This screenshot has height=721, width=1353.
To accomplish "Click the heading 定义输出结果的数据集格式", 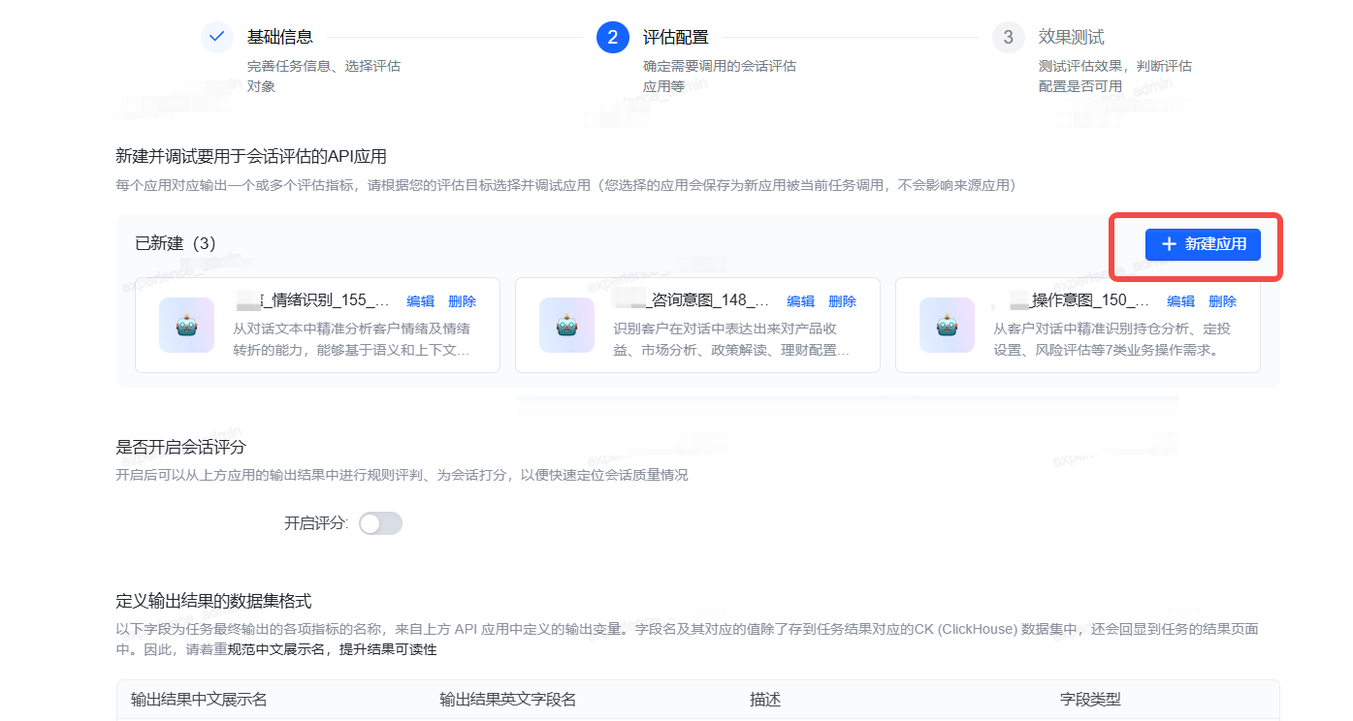I will point(213,602).
